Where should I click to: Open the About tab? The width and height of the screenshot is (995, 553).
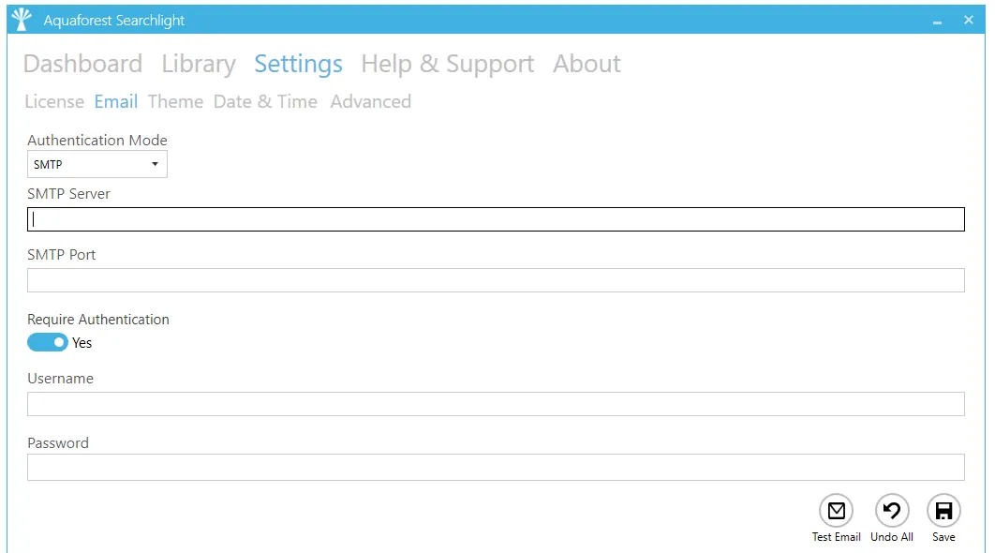point(587,64)
